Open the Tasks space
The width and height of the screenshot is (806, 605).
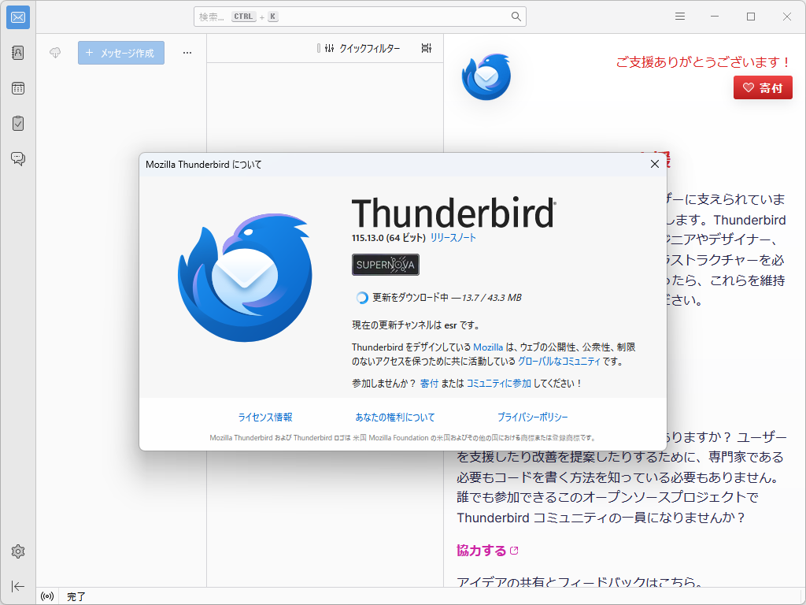tap(17, 123)
